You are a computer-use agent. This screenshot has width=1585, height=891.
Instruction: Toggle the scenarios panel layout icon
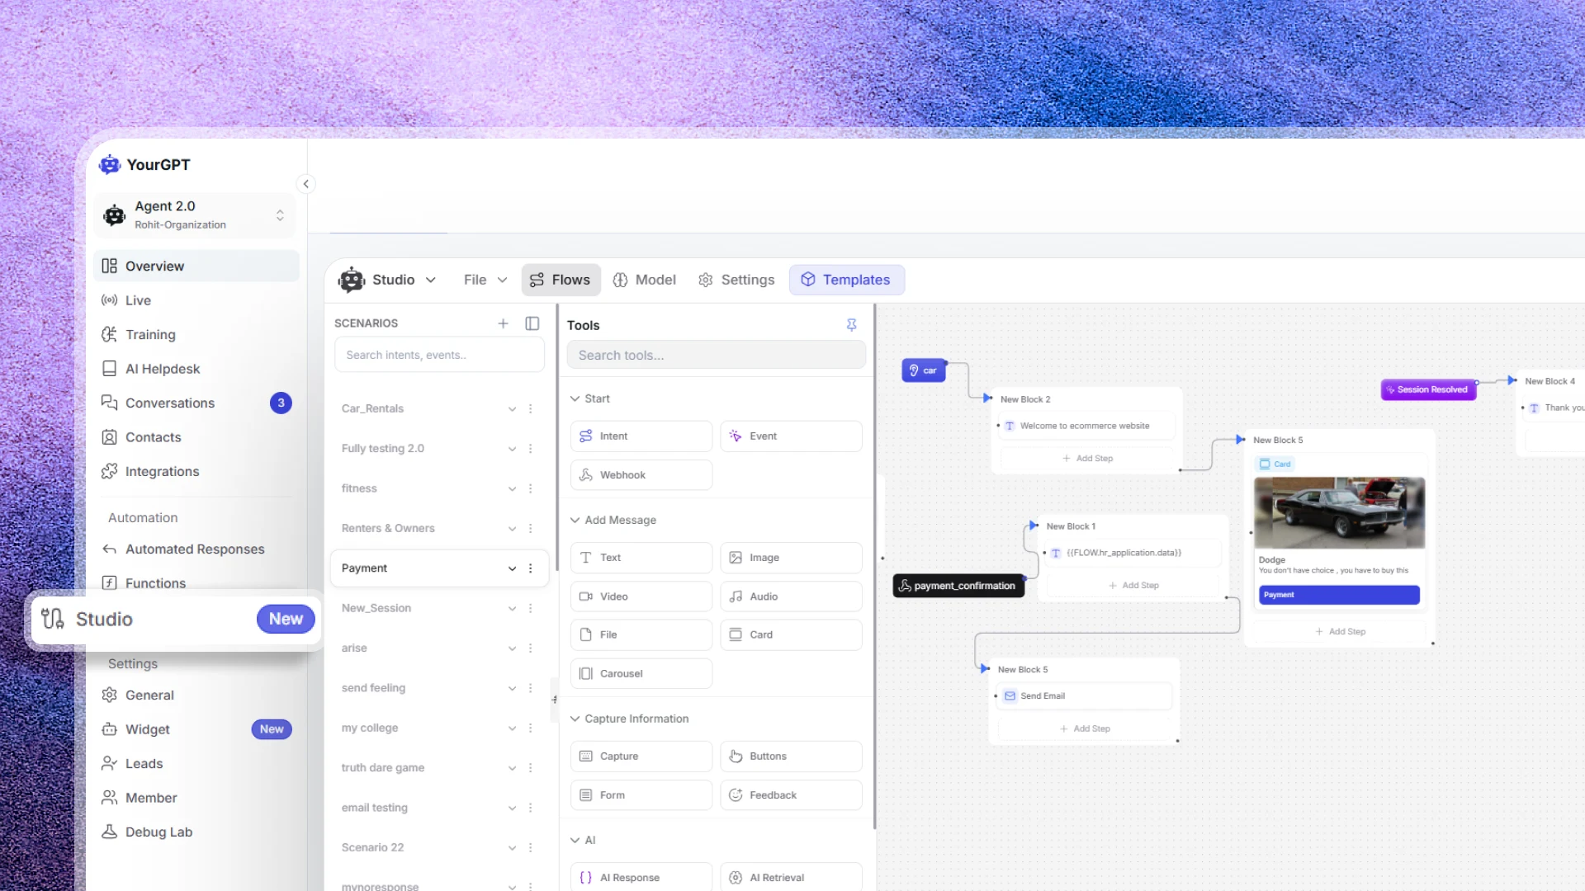pos(532,323)
